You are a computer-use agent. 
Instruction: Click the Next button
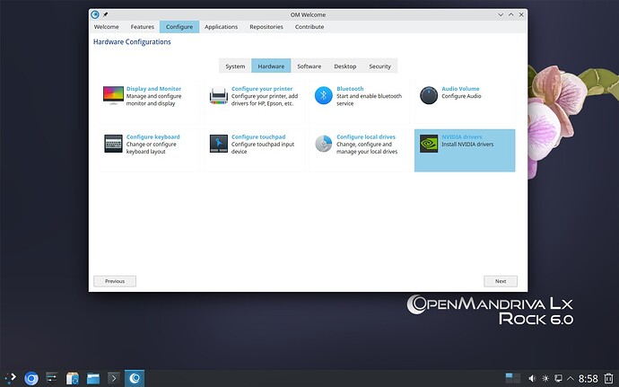pyautogui.click(x=501, y=281)
